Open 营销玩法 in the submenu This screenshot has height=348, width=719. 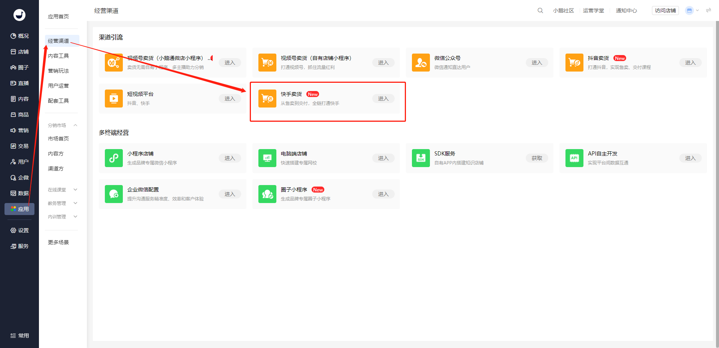pos(58,71)
